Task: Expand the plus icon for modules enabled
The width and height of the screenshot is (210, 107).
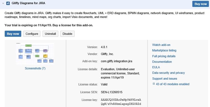Action: pyautogui.click(x=154, y=84)
